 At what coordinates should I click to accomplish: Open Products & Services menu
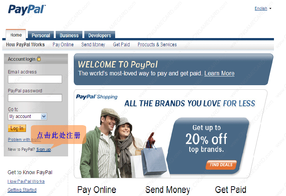point(157,44)
